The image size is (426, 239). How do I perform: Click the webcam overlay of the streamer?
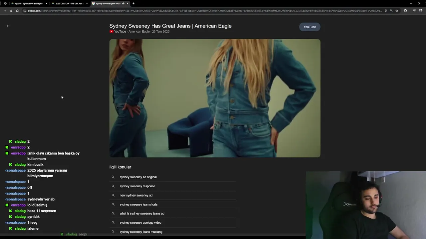[366, 205]
